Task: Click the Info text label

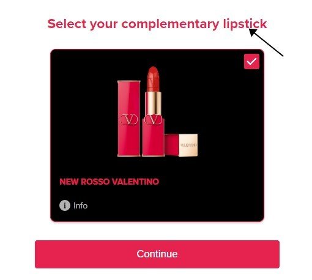Action: [80, 205]
